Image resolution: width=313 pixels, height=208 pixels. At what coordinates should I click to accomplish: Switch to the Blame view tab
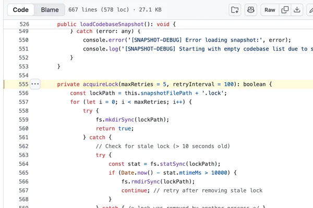pyautogui.click(x=50, y=10)
